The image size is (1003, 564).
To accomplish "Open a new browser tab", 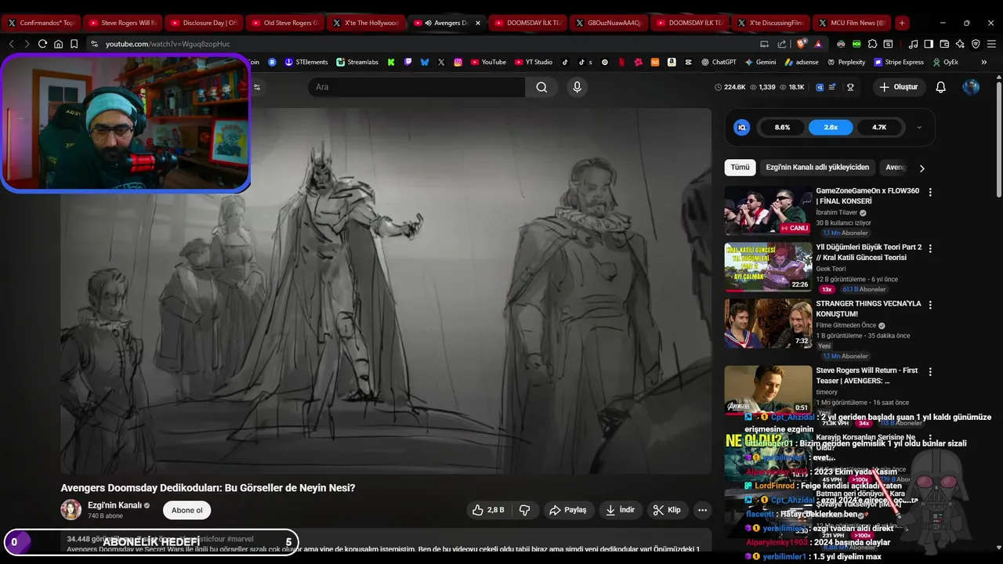I will [x=903, y=23].
